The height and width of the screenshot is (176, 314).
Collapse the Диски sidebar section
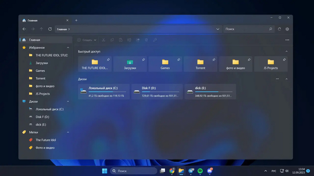coord(68,101)
